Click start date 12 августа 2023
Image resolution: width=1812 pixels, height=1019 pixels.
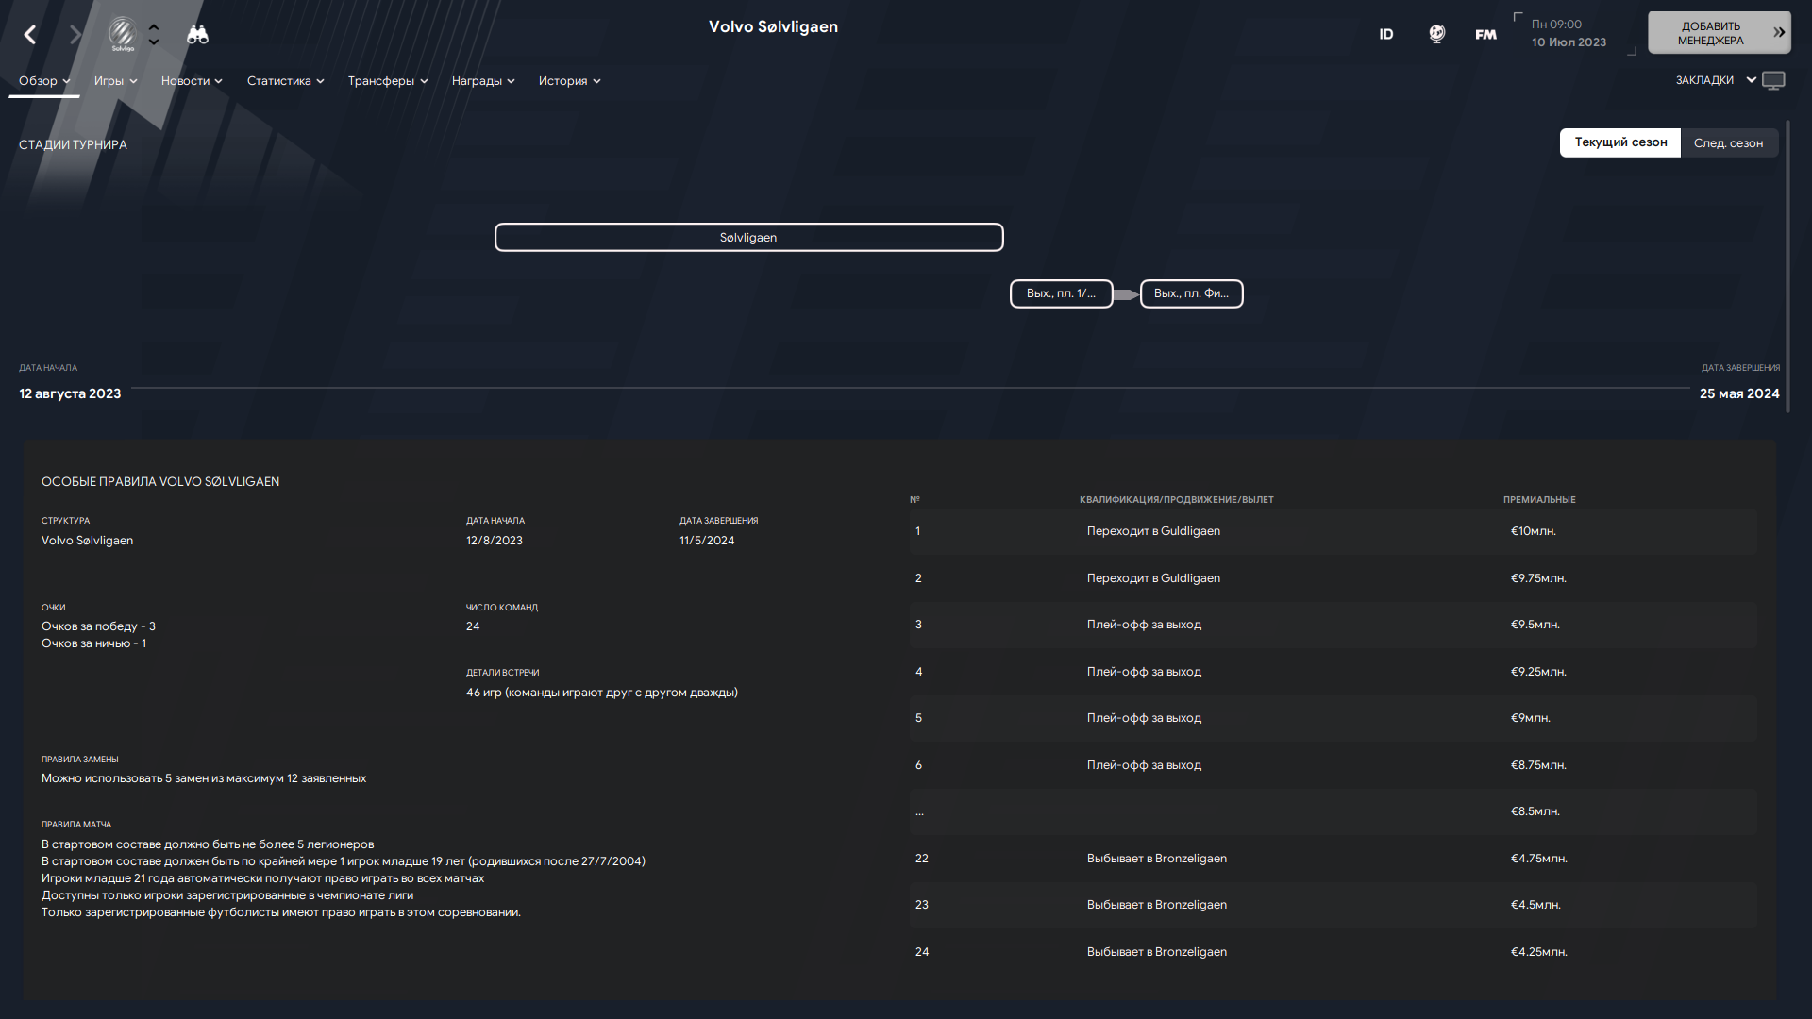coord(70,393)
